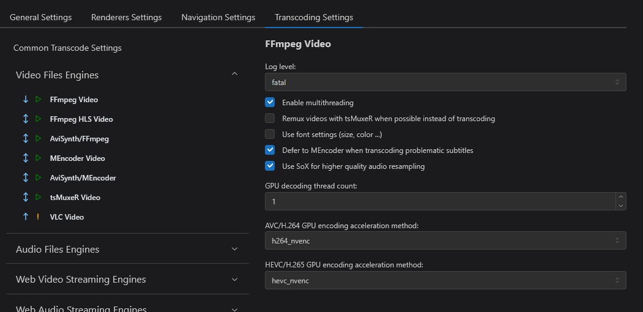Toggle the green play icon beside tsMuxeR Video
The height and width of the screenshot is (312, 643).
point(39,197)
